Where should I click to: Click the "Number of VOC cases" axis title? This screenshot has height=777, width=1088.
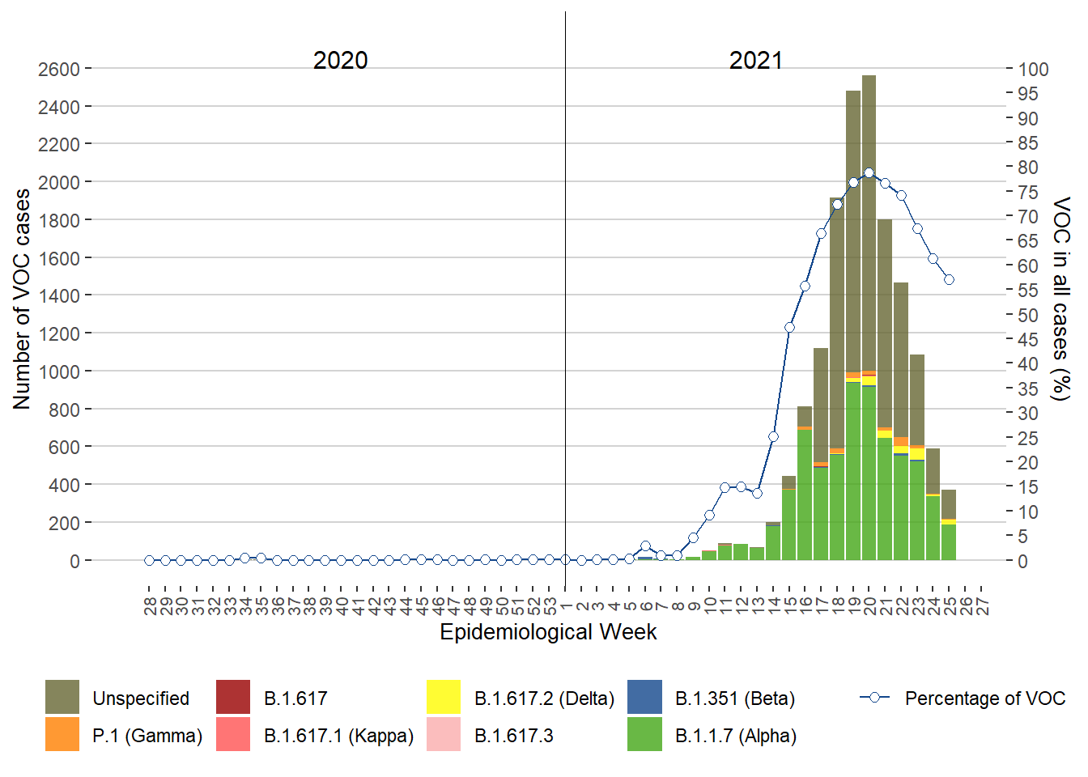22,299
